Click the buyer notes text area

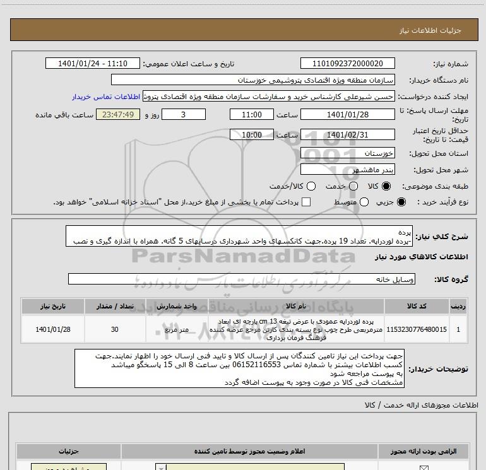point(239,368)
